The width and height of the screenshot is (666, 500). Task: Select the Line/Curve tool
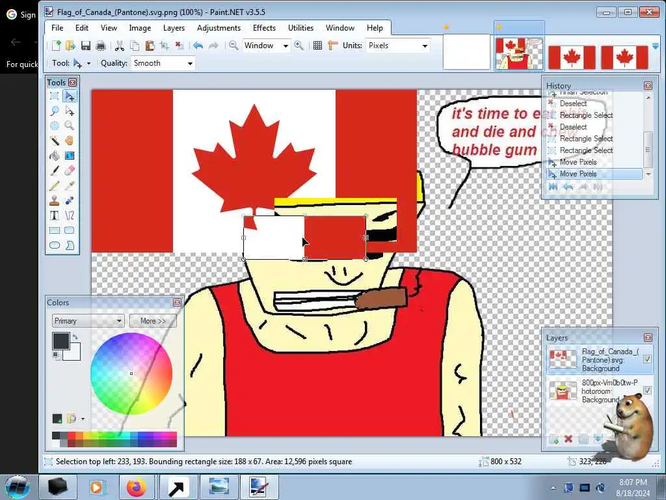[x=69, y=215]
